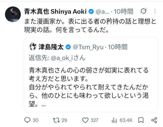
Task: Click the quoted author's name 津島隆太
Action: click(x=51, y=47)
